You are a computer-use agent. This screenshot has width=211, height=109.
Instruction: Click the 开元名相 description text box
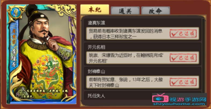(x=142, y=58)
